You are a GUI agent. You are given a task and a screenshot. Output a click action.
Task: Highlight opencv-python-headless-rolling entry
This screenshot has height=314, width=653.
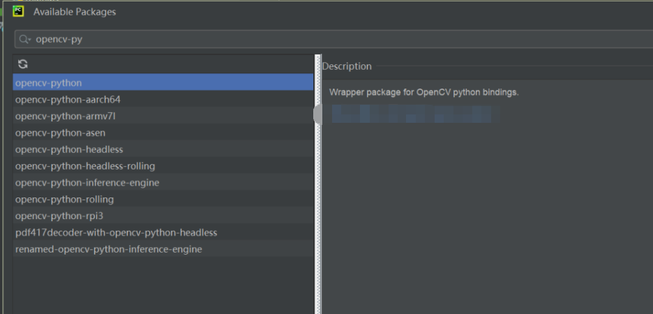click(85, 166)
